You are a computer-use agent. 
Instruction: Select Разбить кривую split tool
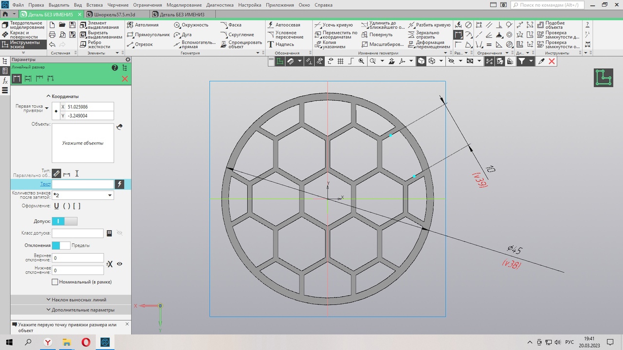(429, 25)
